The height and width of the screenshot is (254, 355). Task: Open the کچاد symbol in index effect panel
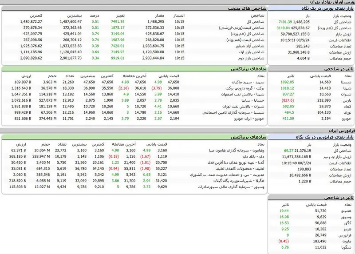[x=347, y=107]
